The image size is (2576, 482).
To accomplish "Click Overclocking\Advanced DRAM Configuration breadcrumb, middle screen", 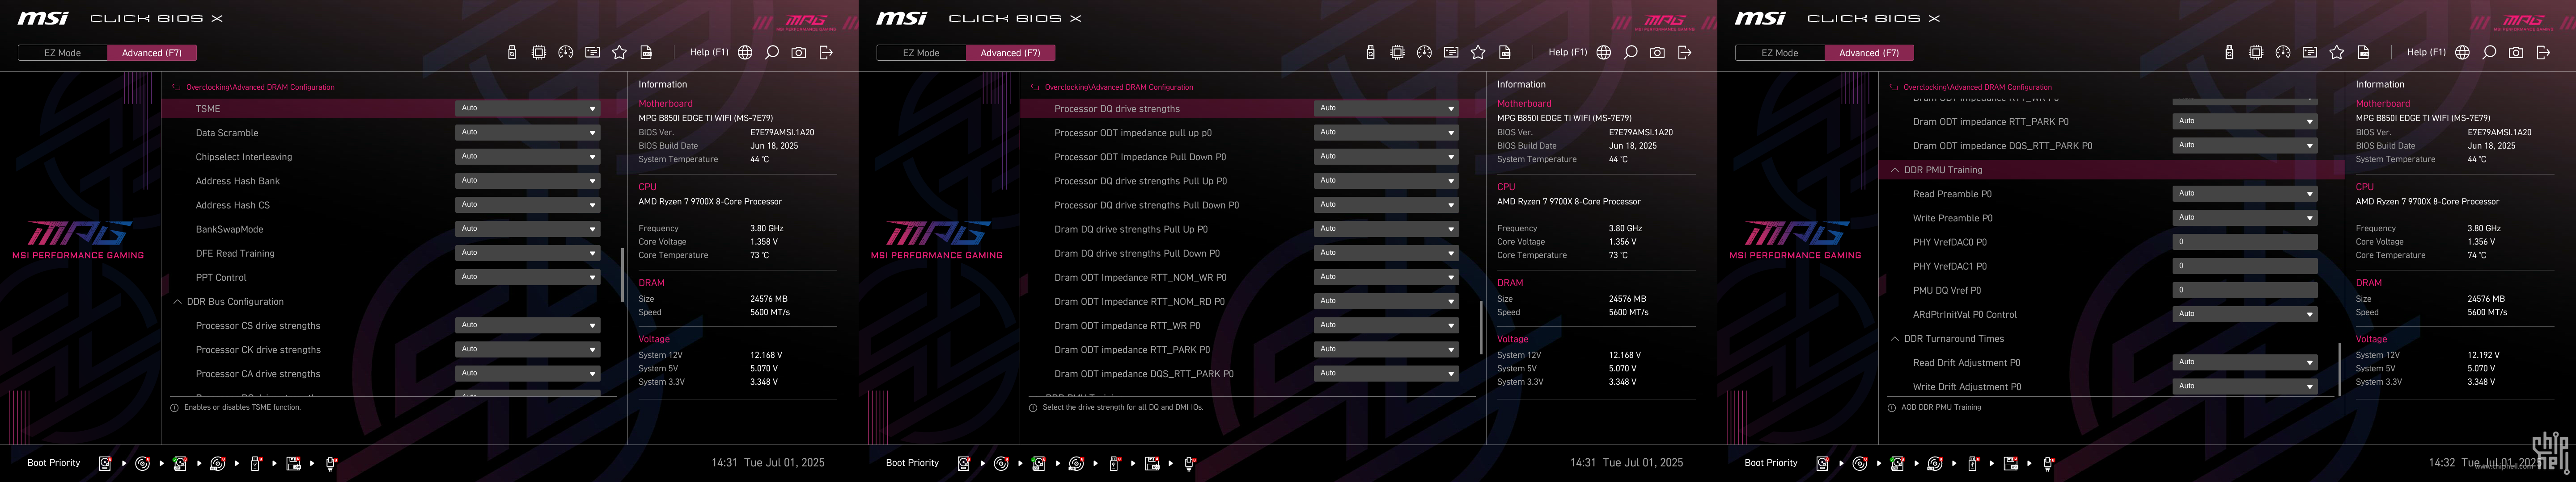I will tap(1119, 88).
